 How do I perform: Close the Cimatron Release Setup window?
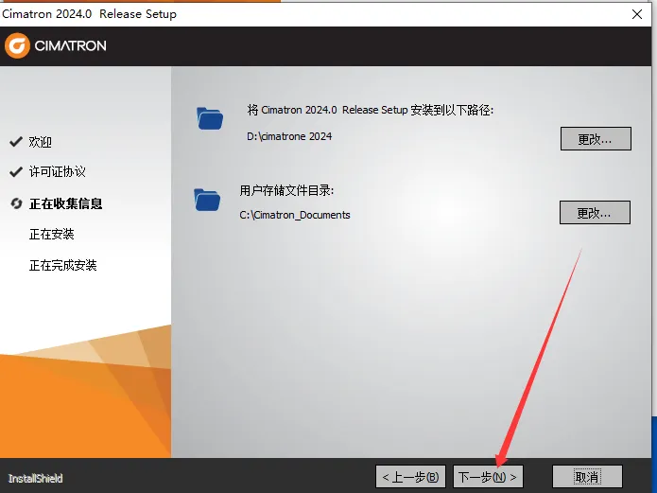point(637,14)
